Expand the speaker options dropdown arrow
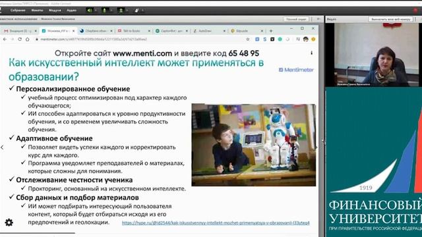 coord(96,11)
